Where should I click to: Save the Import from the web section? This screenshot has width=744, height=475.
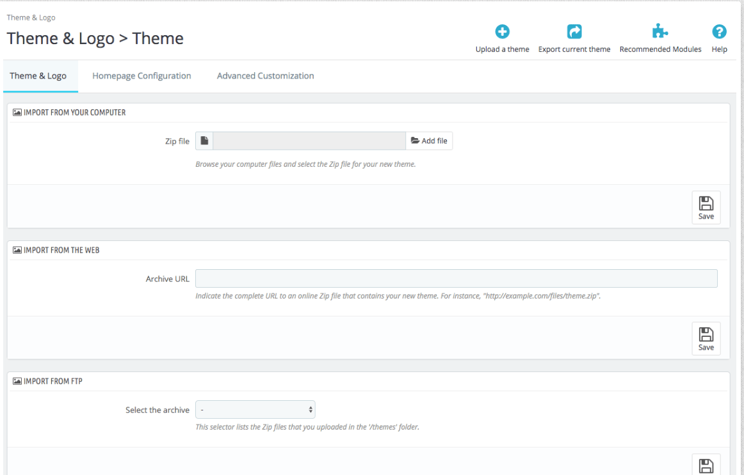(706, 338)
